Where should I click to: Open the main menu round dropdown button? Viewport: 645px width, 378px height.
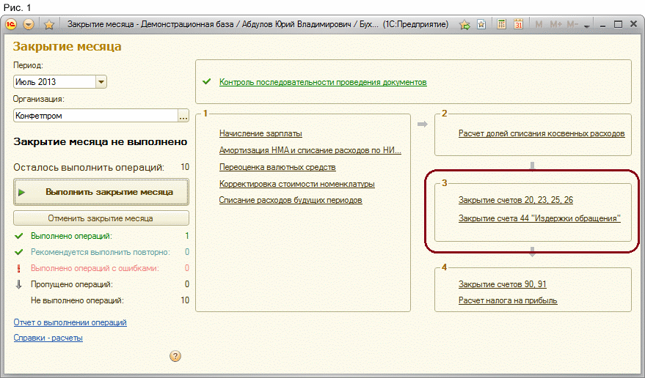click(x=29, y=25)
